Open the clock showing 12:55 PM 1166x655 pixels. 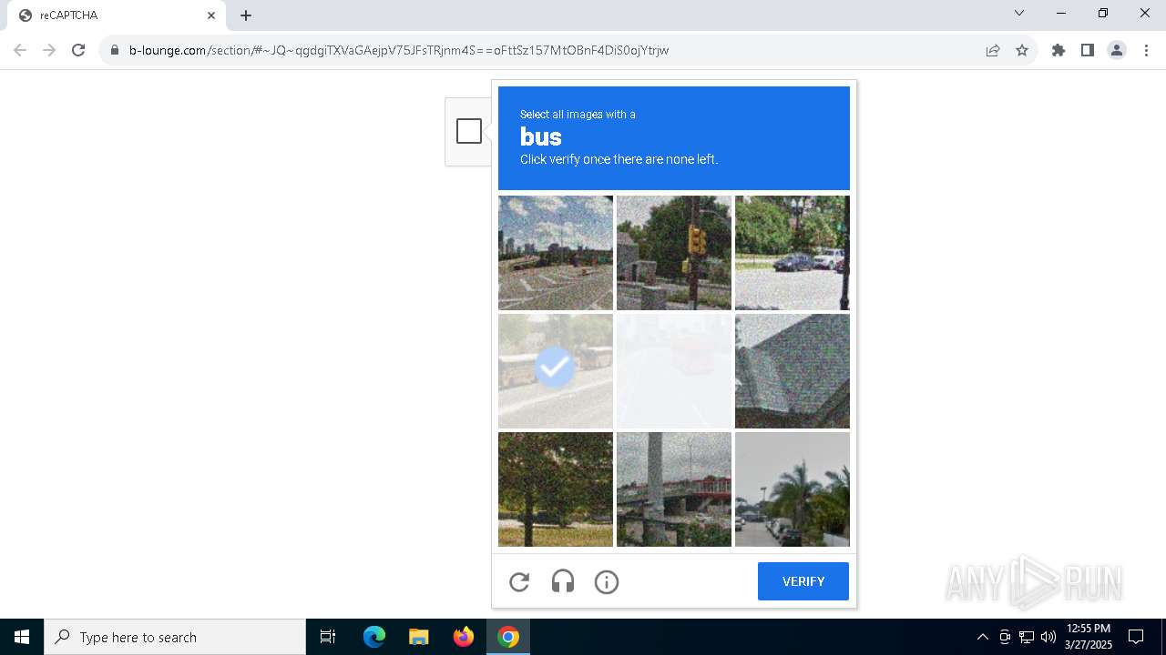click(1089, 637)
